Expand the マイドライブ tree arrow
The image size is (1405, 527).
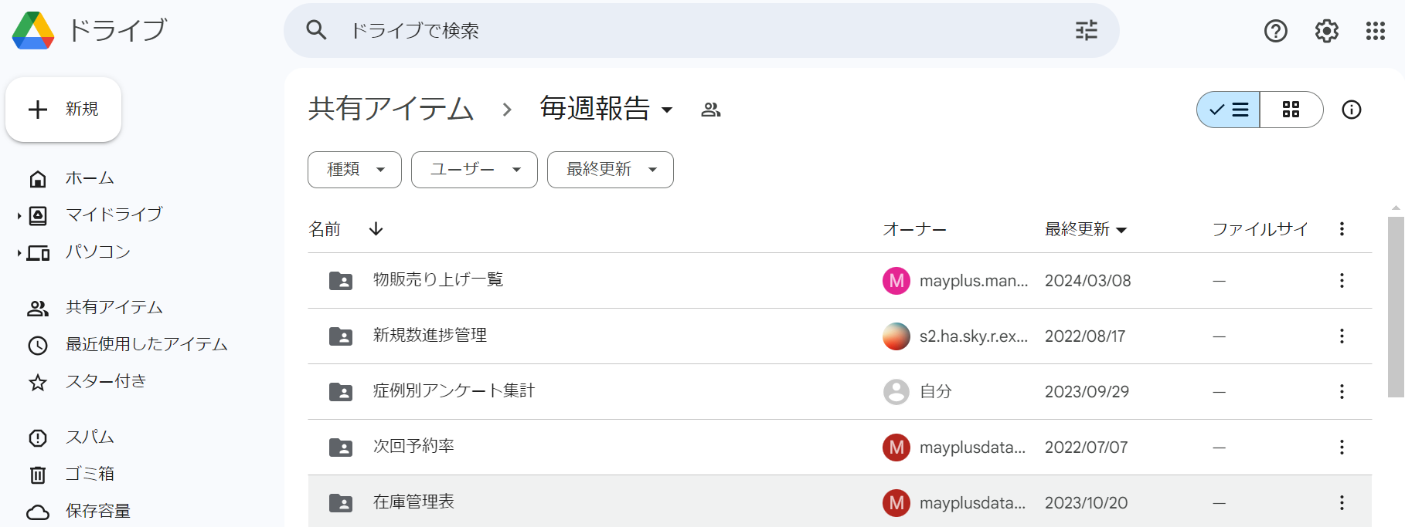19,215
